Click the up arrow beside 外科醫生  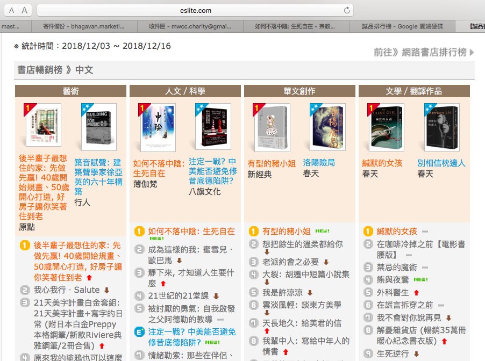(x=416, y=292)
